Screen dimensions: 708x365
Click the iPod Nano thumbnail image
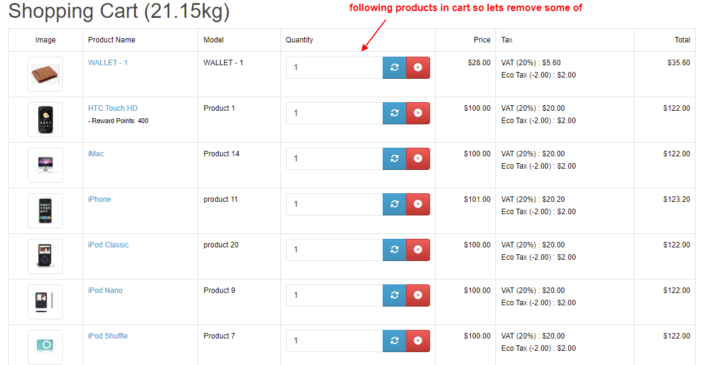(x=45, y=302)
